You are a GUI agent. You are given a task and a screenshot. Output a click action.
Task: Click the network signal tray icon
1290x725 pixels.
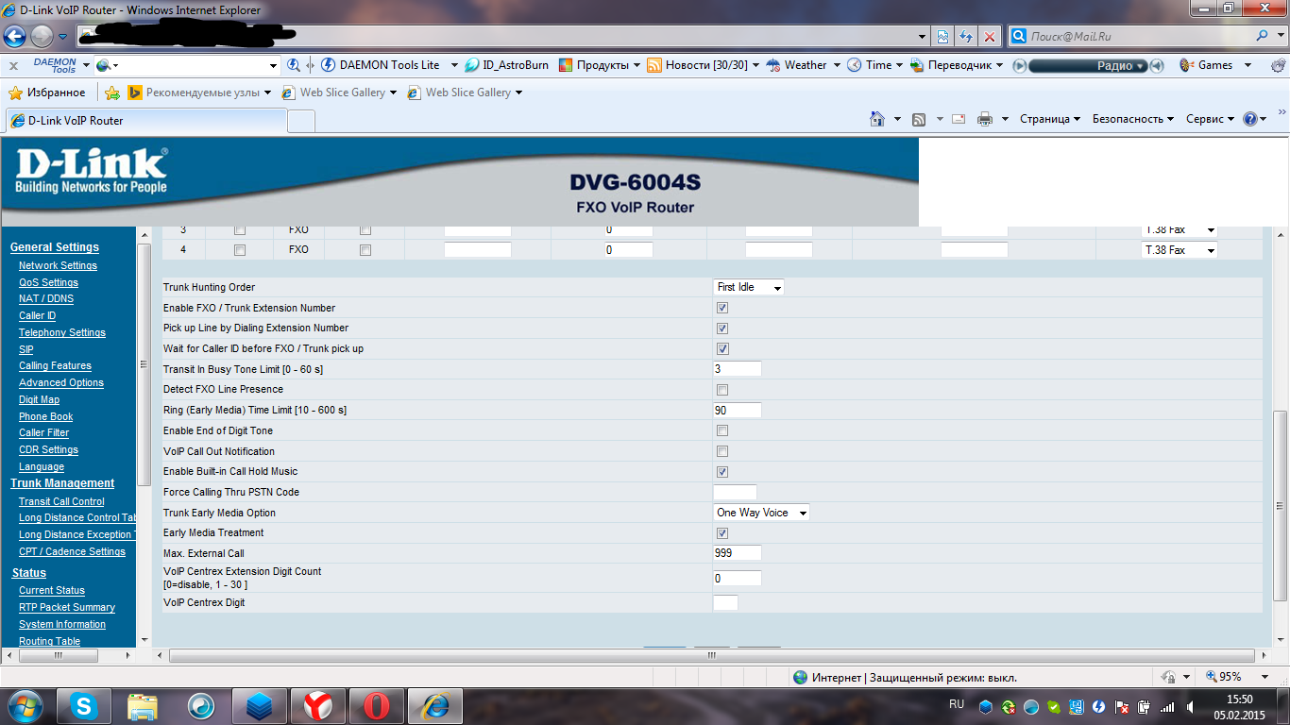1167,706
